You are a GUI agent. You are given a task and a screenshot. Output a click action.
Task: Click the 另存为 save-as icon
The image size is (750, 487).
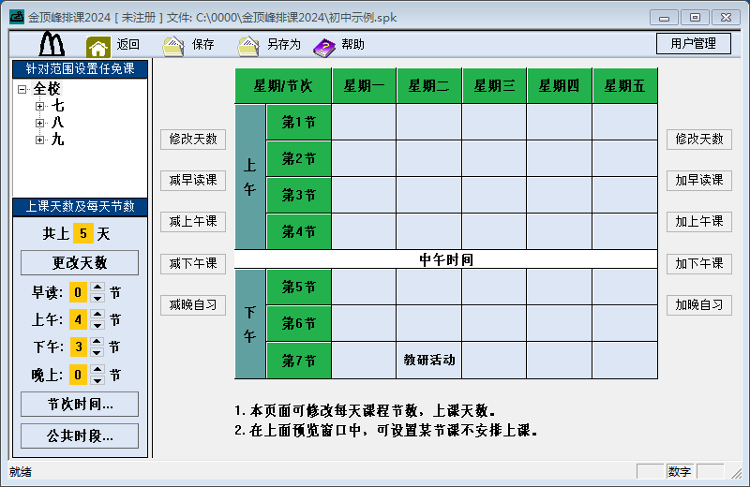pos(248,46)
